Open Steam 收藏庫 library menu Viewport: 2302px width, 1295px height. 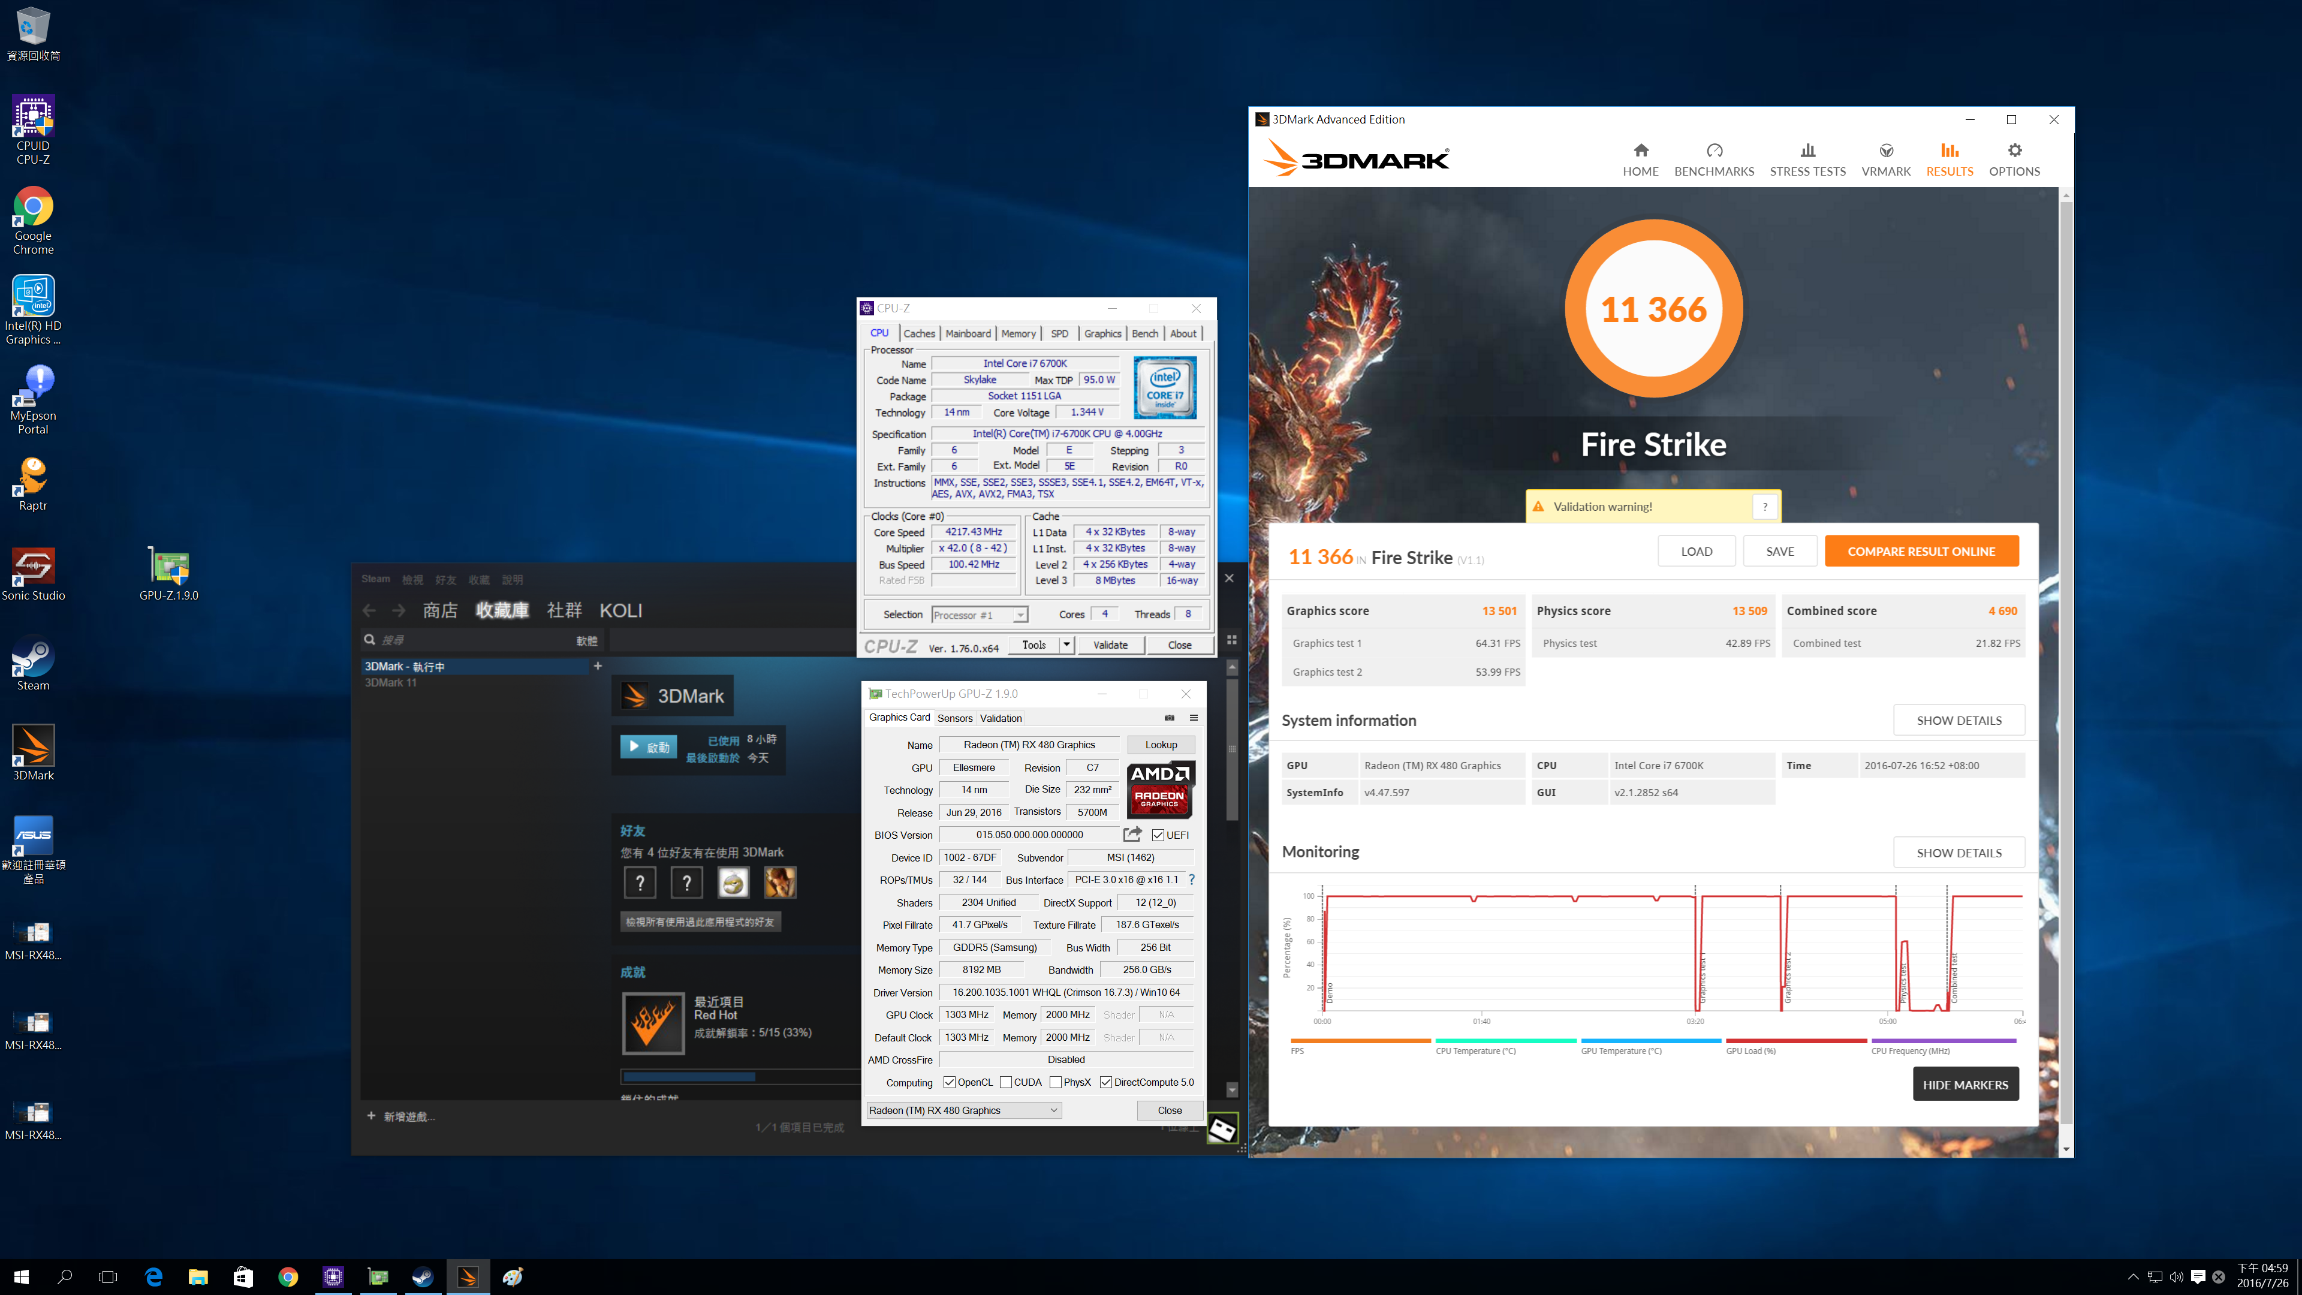point(502,610)
